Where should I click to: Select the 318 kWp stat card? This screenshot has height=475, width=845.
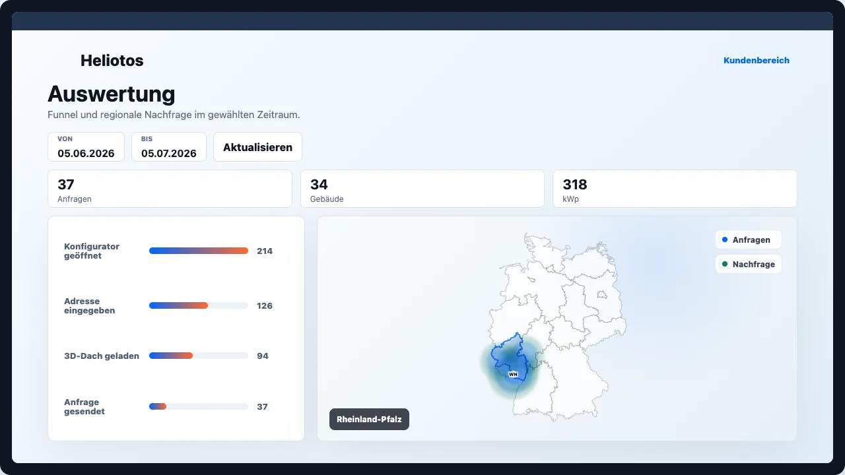(675, 189)
